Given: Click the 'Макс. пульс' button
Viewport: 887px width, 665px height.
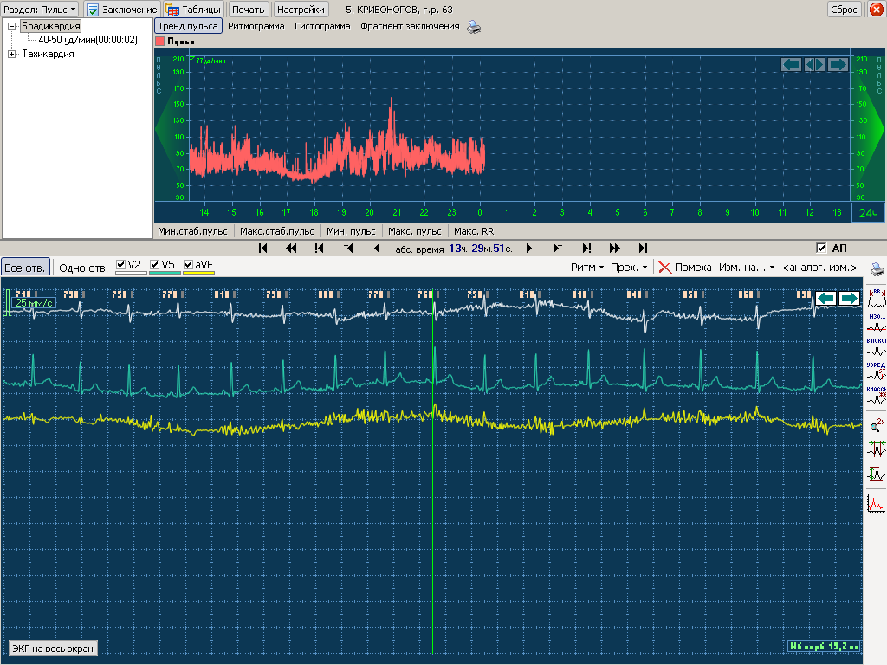Looking at the screenshot, I should (x=415, y=231).
